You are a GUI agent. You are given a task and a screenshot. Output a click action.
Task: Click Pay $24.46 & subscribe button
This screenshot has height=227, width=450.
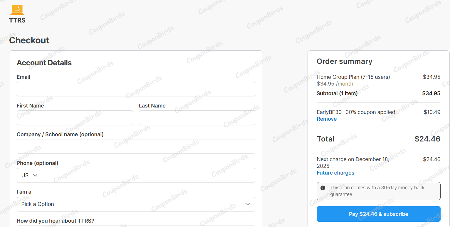(379, 214)
